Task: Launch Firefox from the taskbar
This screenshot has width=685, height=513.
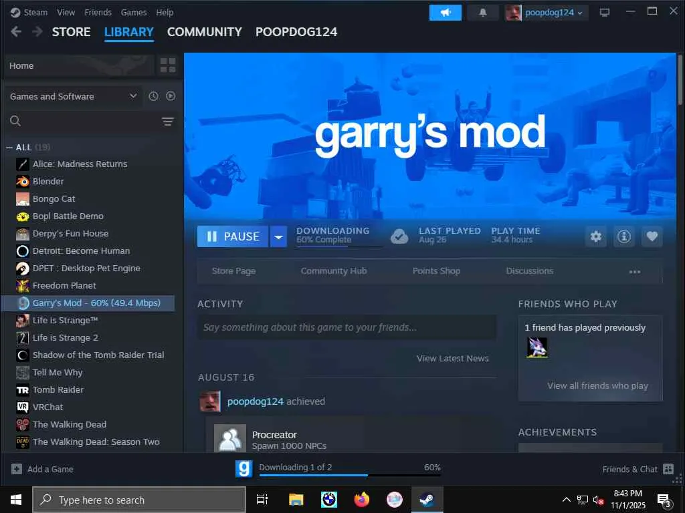Action: click(x=362, y=500)
